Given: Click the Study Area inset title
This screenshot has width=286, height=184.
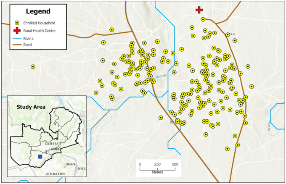Looking at the screenshot, I should coord(31,107).
